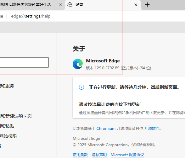
Task: Open the Microsoft 服务协议 link
Action: click(127, 155)
